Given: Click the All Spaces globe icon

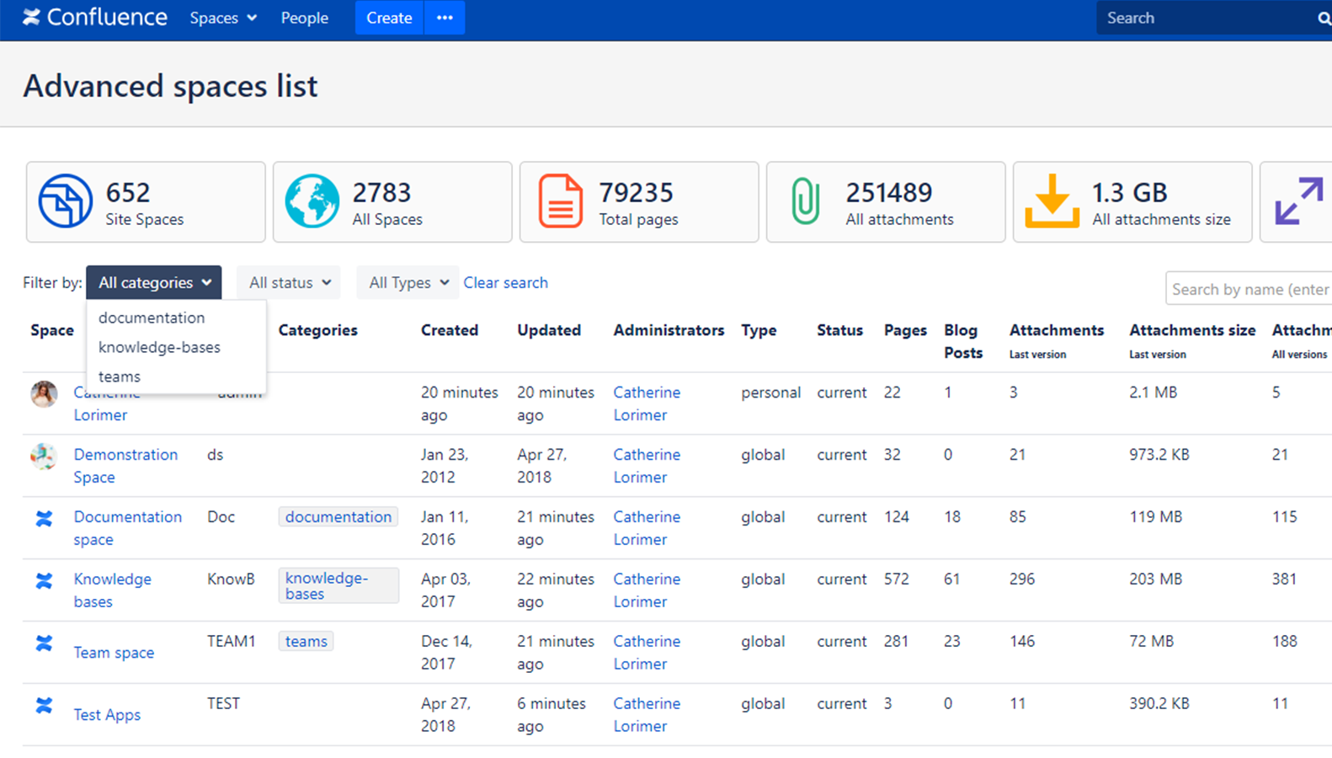Looking at the screenshot, I should (312, 201).
